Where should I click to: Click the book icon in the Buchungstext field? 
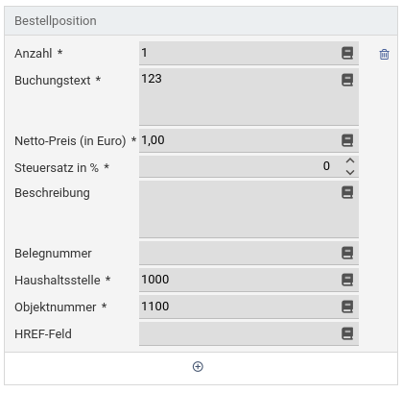pyautogui.click(x=347, y=80)
